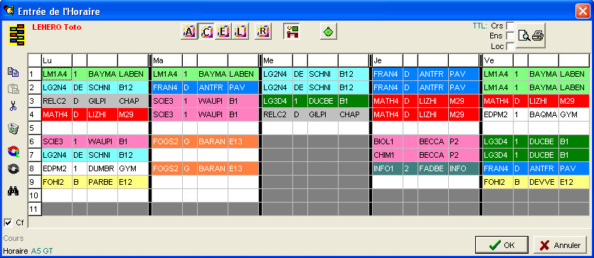Click FRAN4 cell in Tuesday period 2
This screenshot has width=594, height=258.
coord(167,87)
